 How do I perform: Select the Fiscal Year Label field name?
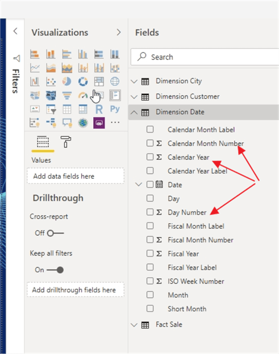click(x=192, y=267)
